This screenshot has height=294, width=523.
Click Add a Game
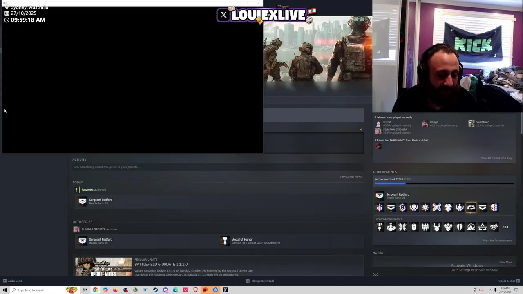pos(13,281)
